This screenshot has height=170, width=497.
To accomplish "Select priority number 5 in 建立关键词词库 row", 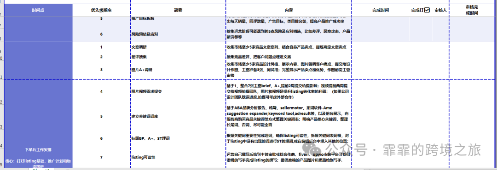I will coord(101,116).
